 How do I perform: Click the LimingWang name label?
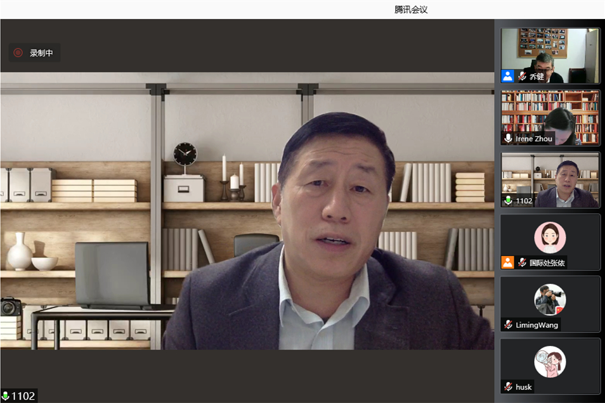pos(537,324)
